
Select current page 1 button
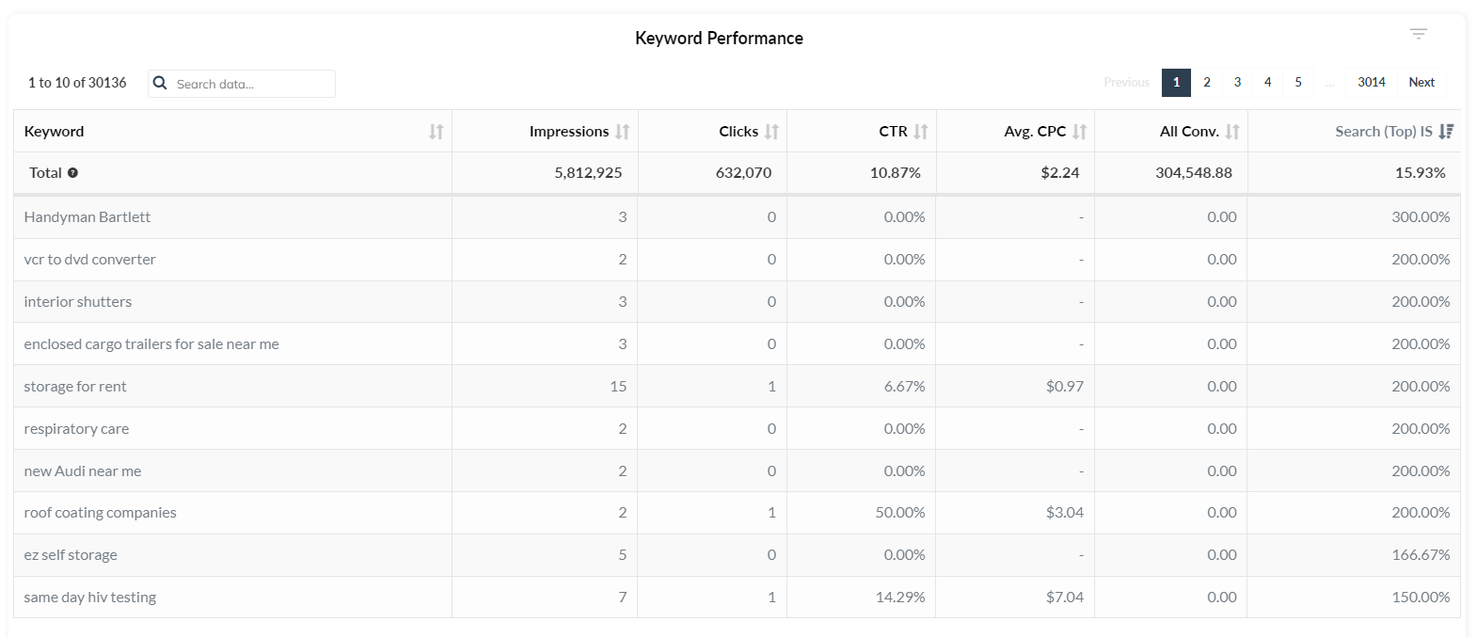(x=1176, y=83)
